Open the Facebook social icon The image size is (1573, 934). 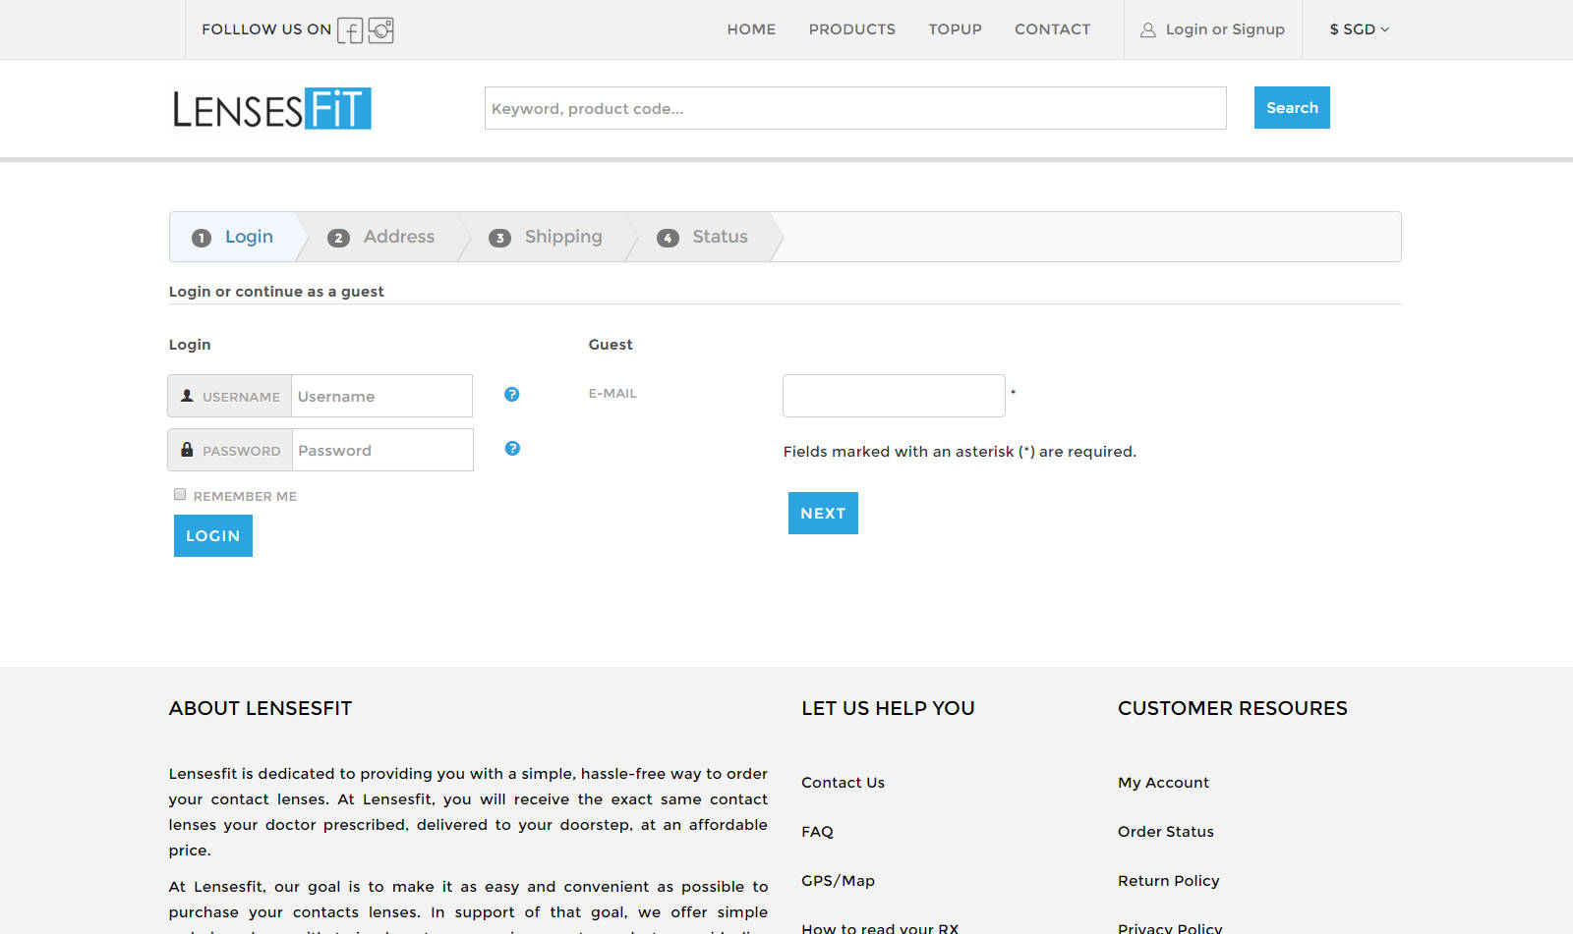350,30
